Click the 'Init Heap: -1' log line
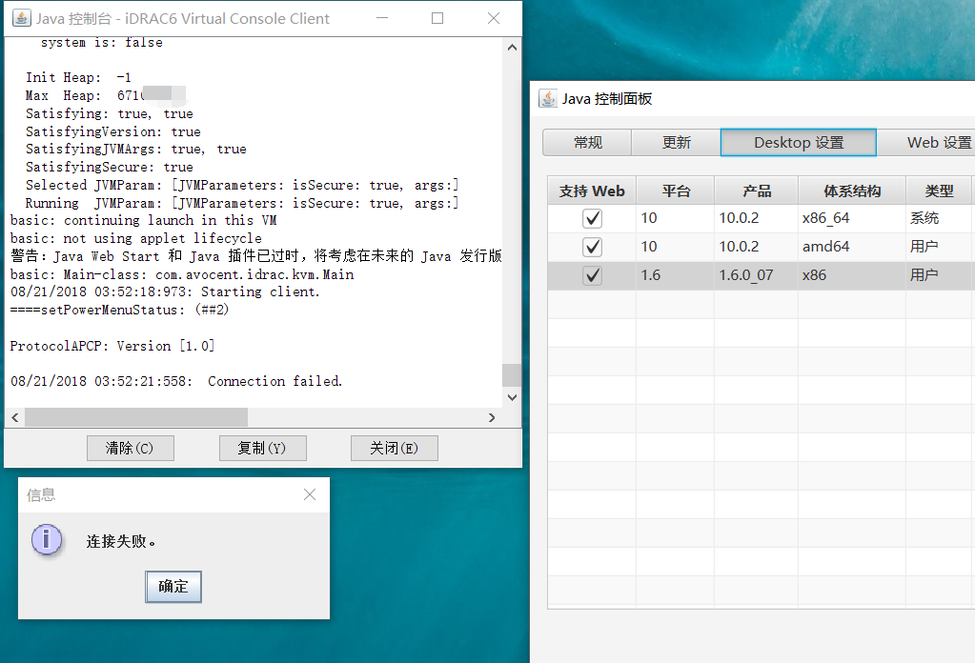This screenshot has height=663, width=975. coord(78,77)
